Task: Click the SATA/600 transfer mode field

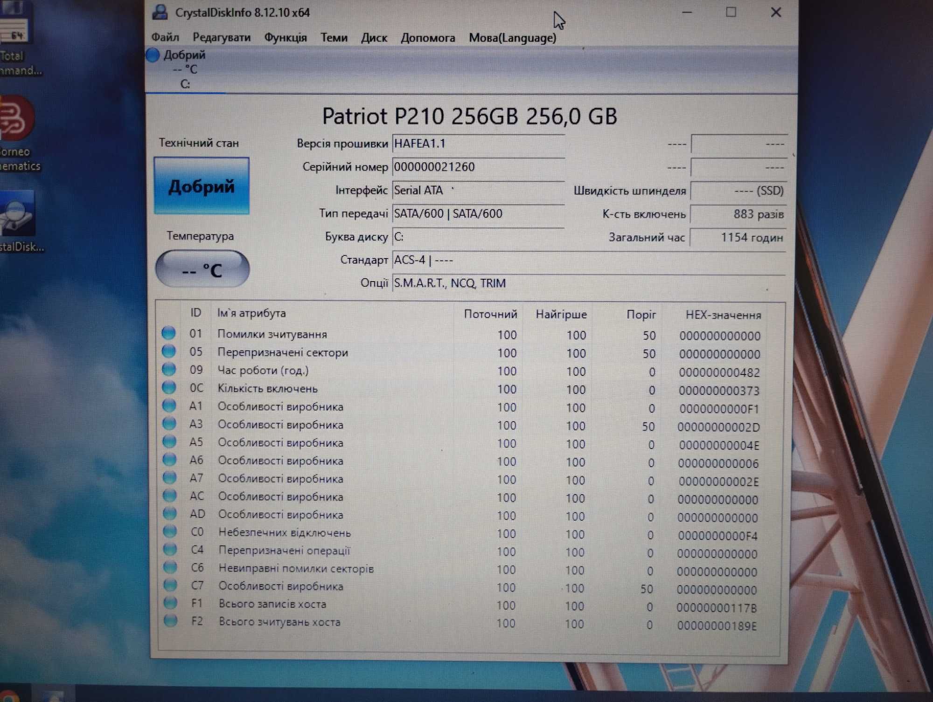Action: pos(479,213)
